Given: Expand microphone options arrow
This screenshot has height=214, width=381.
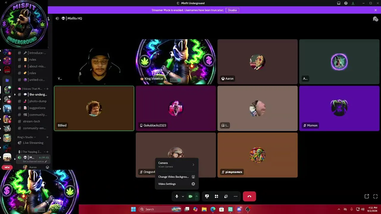Looking at the screenshot, I should click(183, 196).
